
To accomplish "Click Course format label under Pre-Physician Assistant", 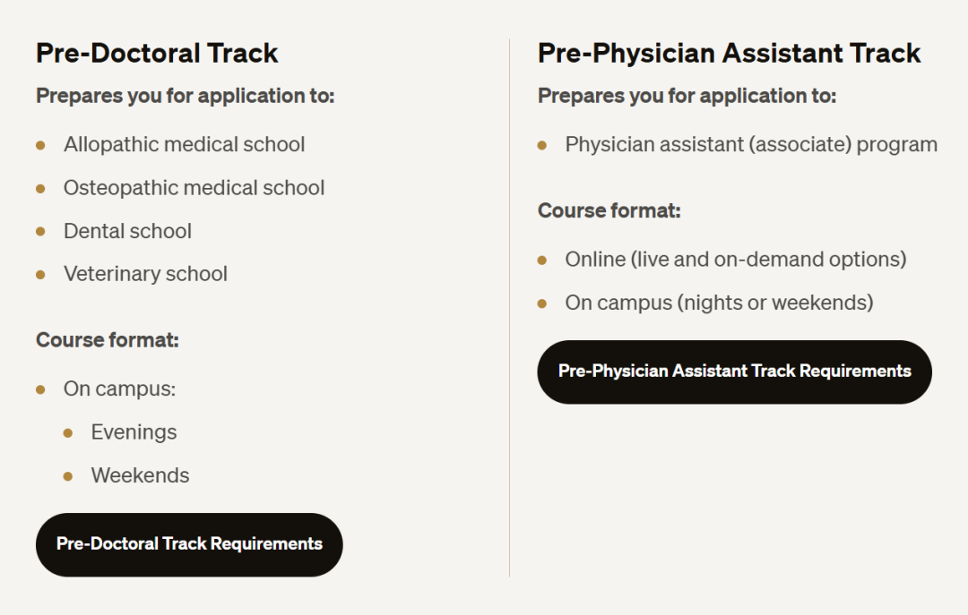I will coord(609,210).
